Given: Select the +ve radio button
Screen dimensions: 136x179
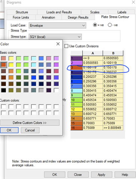Looking at the screenshot, I should pyautogui.click(x=95, y=25).
